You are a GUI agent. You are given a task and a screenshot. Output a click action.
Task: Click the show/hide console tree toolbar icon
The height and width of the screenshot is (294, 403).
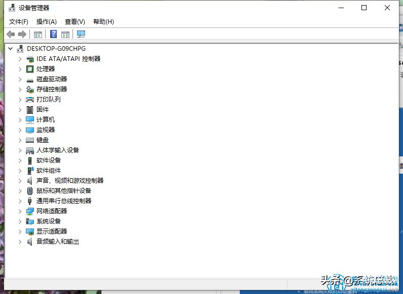click(38, 34)
